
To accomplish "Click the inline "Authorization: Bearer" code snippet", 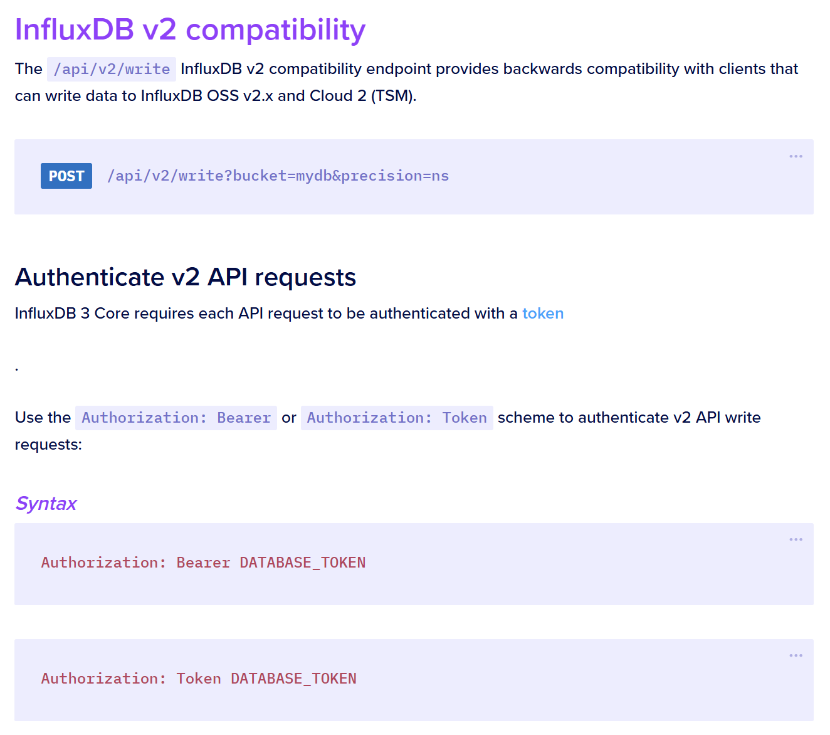I will 176,418.
